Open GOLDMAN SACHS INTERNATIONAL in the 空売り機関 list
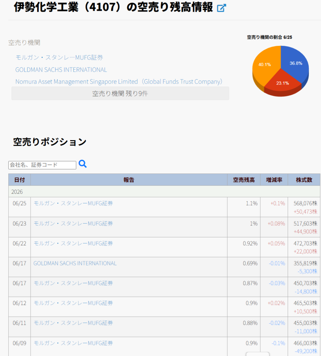 coord(61,70)
